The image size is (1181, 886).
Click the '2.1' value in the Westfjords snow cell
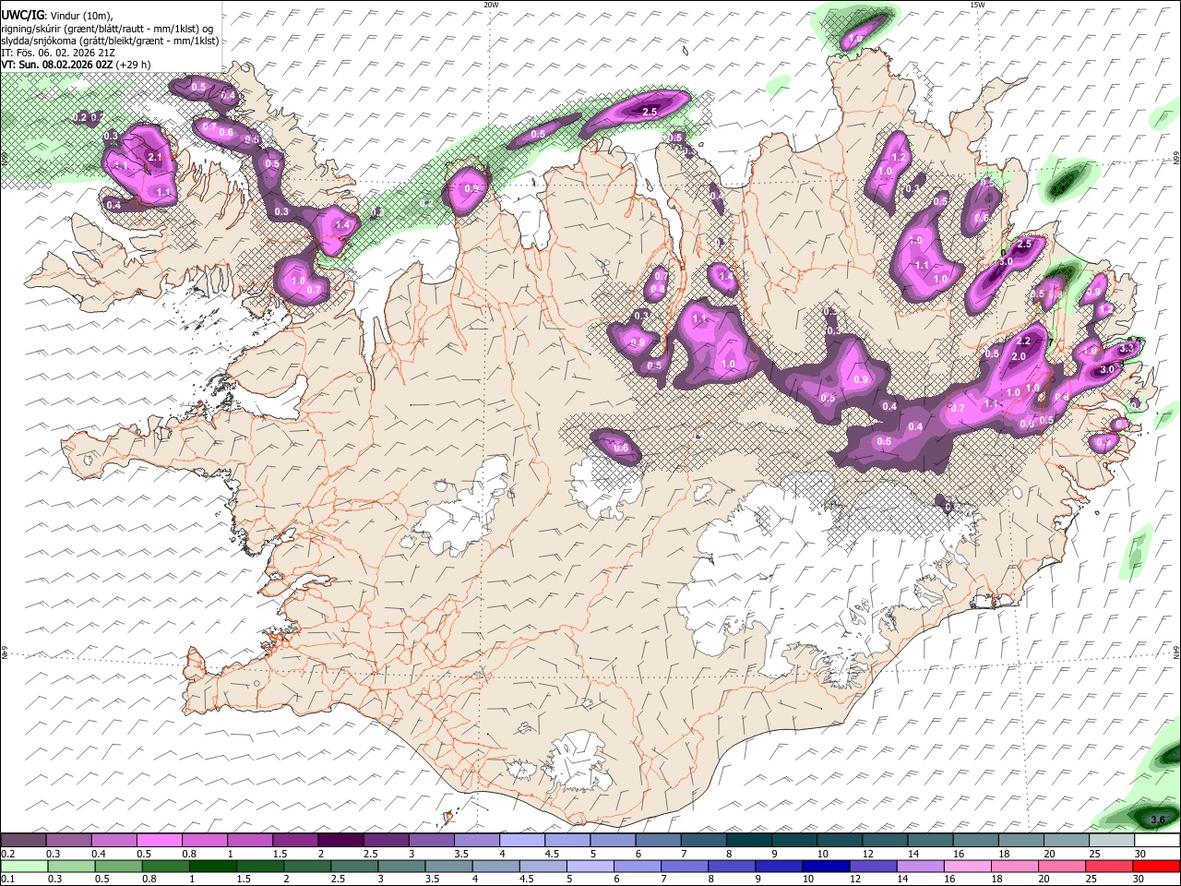154,158
